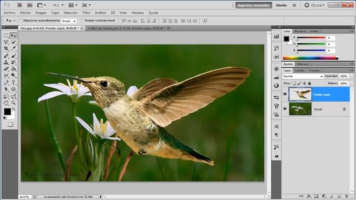Select the 3D Camera Orbit tool
356x200 pixels.
(13, 97)
